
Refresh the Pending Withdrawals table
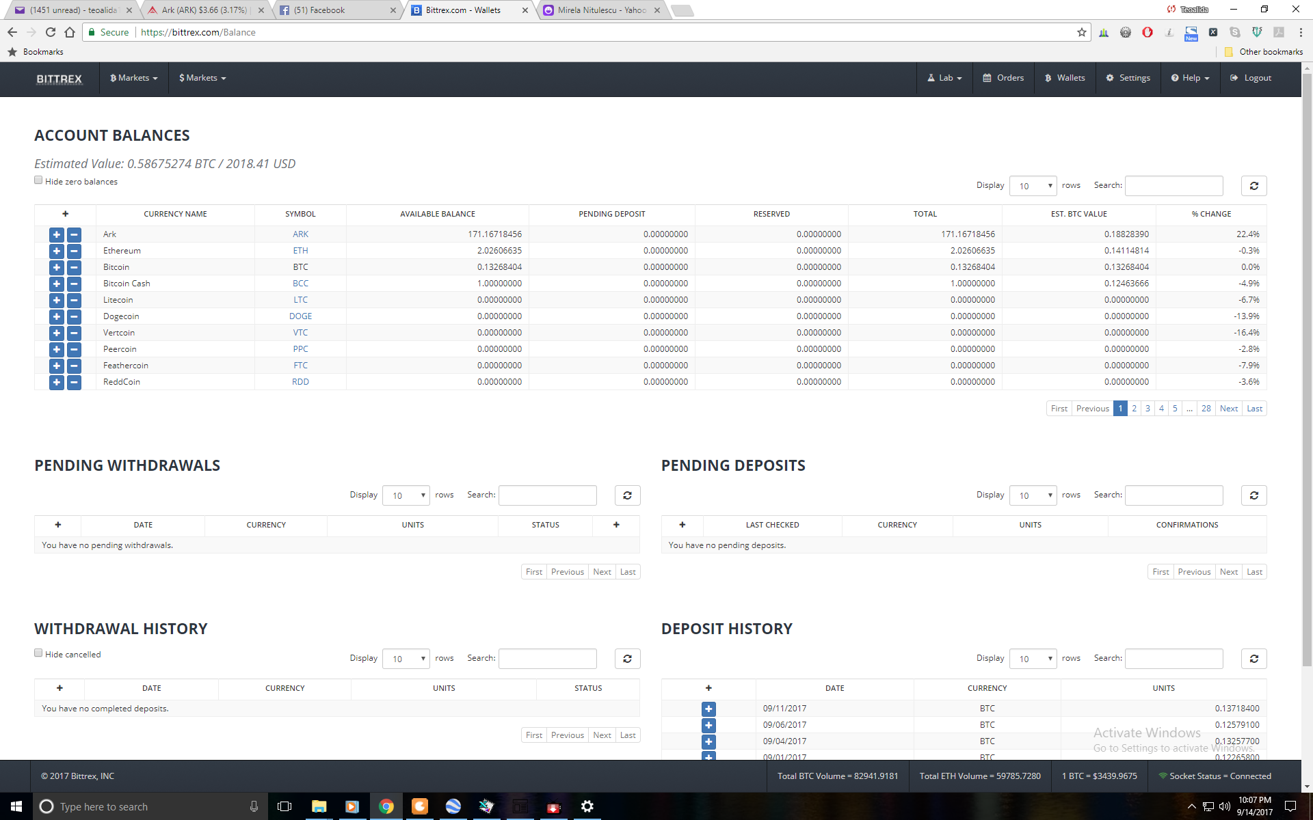pos(627,495)
